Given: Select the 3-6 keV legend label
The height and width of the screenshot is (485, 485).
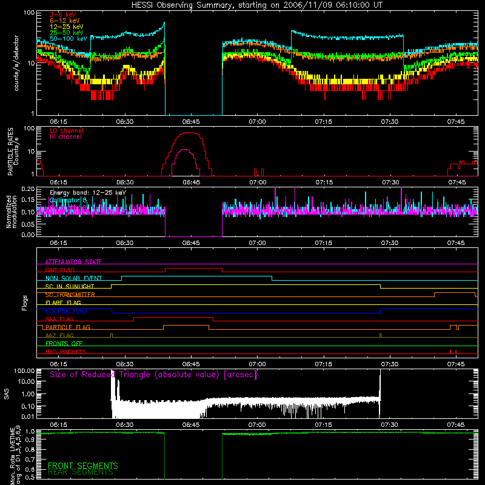Looking at the screenshot, I should pos(63,15).
